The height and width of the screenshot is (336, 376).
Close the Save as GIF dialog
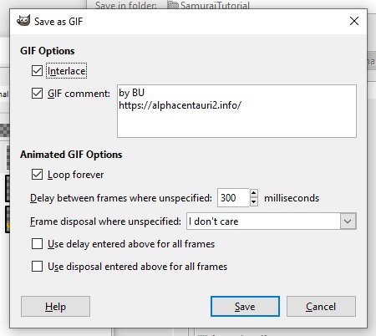(x=354, y=21)
